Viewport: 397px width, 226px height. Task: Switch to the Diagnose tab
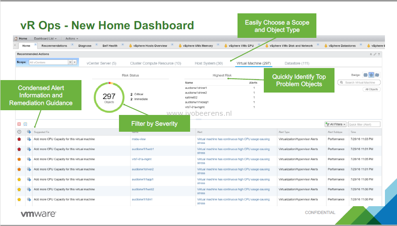85,46
